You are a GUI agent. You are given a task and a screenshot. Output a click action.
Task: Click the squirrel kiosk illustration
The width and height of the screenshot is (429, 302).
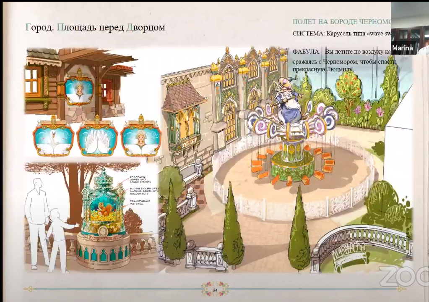pos(103,220)
